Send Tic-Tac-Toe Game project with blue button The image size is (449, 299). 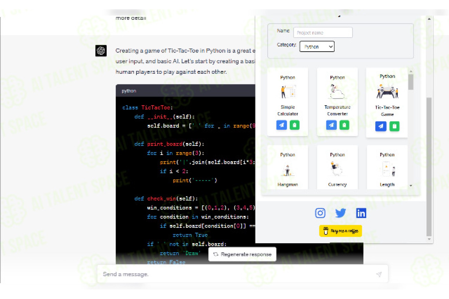tap(381, 126)
